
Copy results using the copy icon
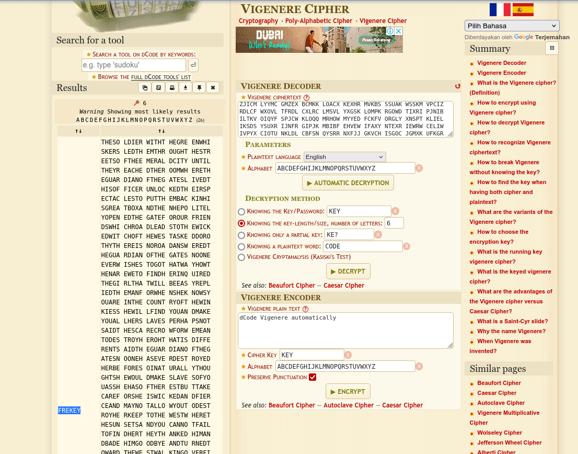[x=145, y=87]
